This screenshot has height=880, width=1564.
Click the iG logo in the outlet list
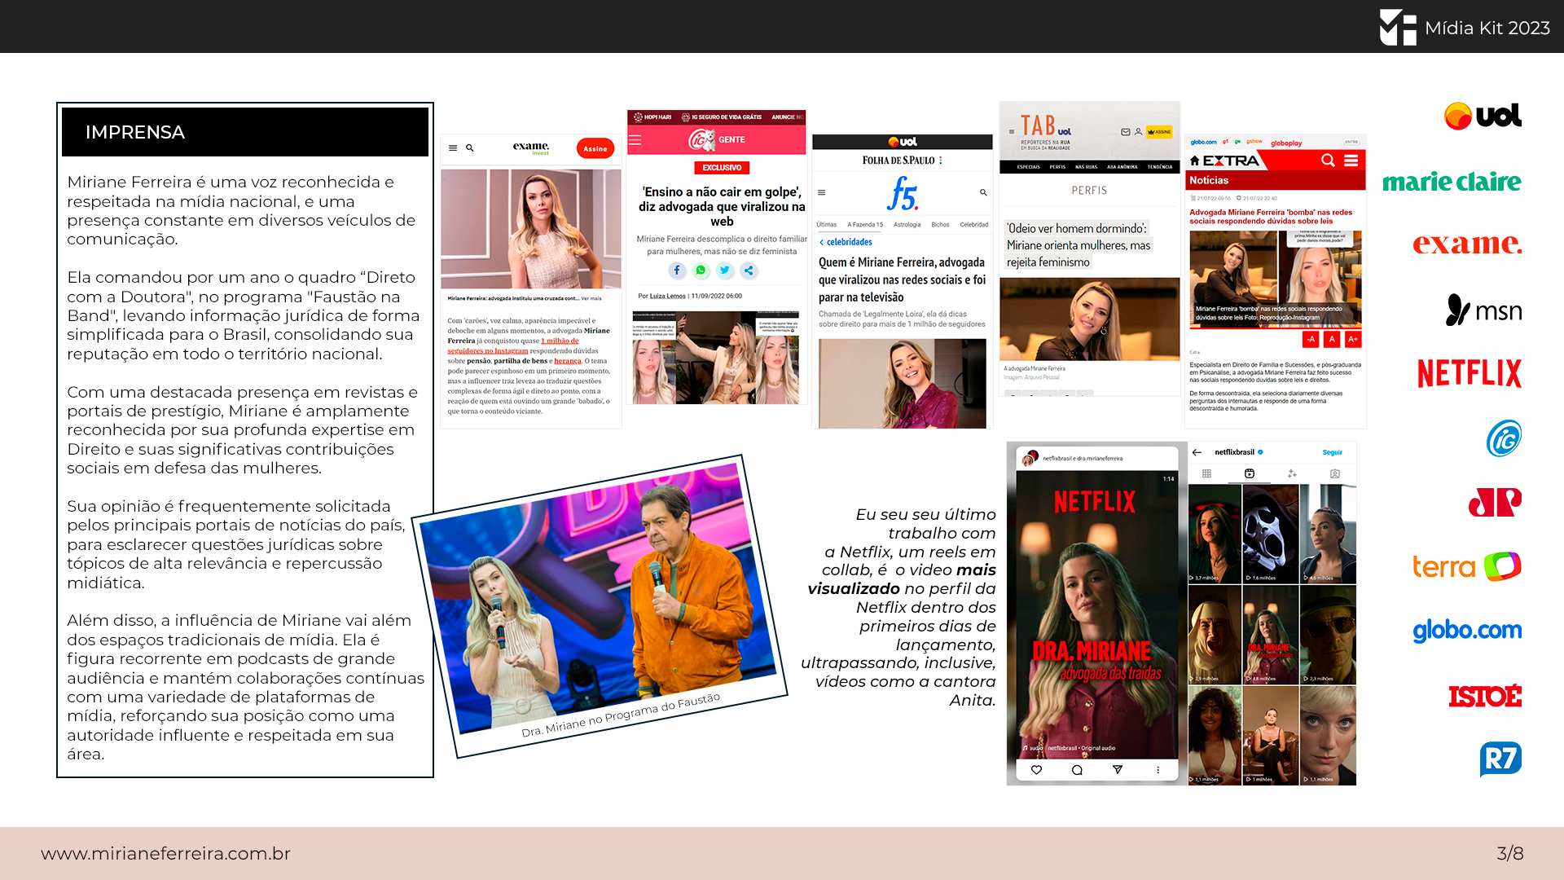pos(1504,438)
